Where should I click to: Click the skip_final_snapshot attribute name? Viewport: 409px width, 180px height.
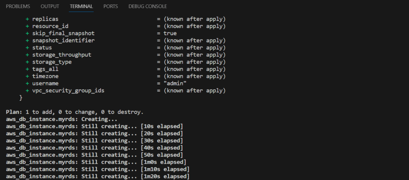pyautogui.click(x=64, y=34)
